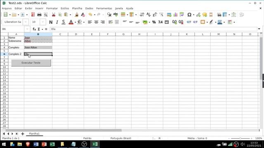264x148 pixels.
Task: Open the Sum function dropdown arrow
Action: [x=42, y=29]
